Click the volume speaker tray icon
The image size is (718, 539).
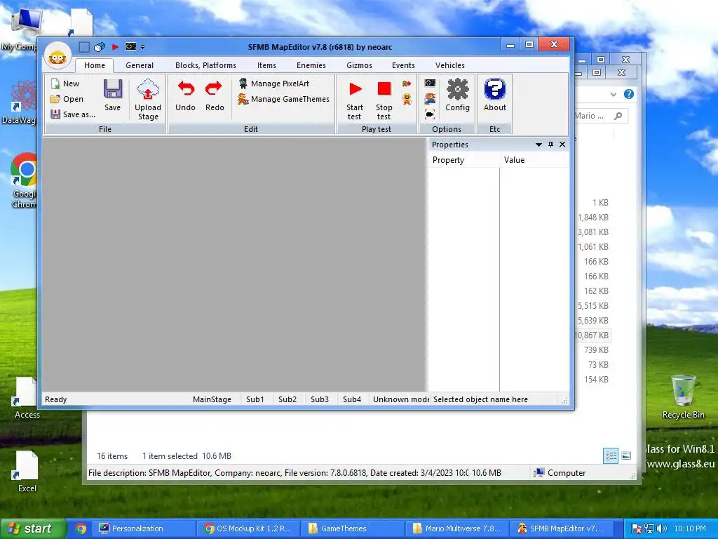click(x=662, y=528)
